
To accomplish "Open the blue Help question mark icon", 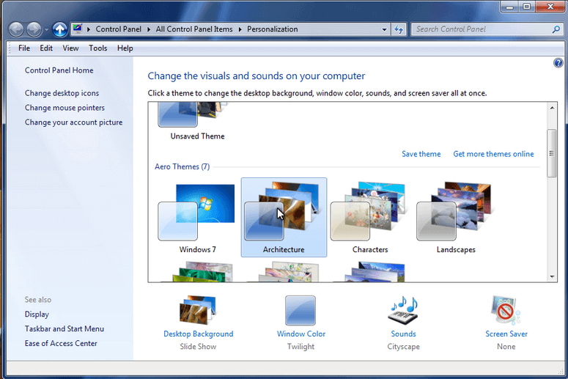I will tap(558, 63).
